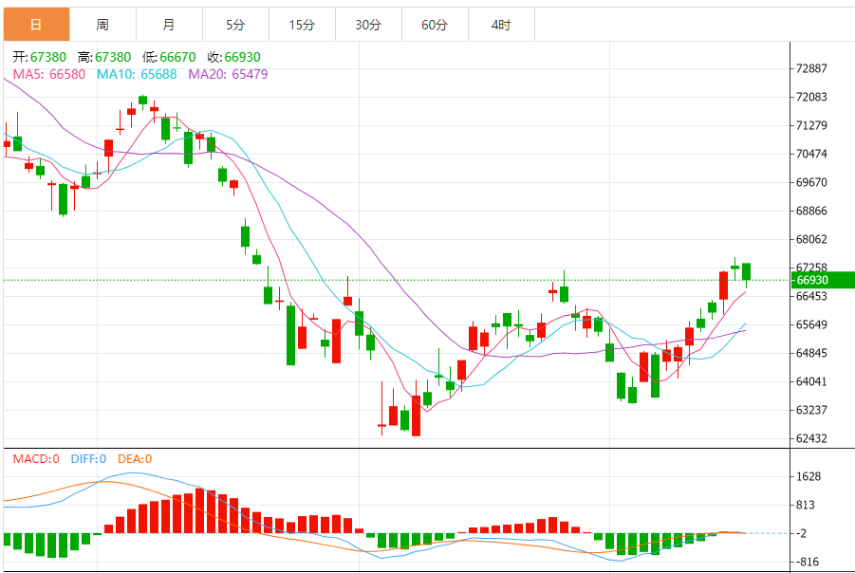Click the 1628 MACD axis label

coord(809,476)
